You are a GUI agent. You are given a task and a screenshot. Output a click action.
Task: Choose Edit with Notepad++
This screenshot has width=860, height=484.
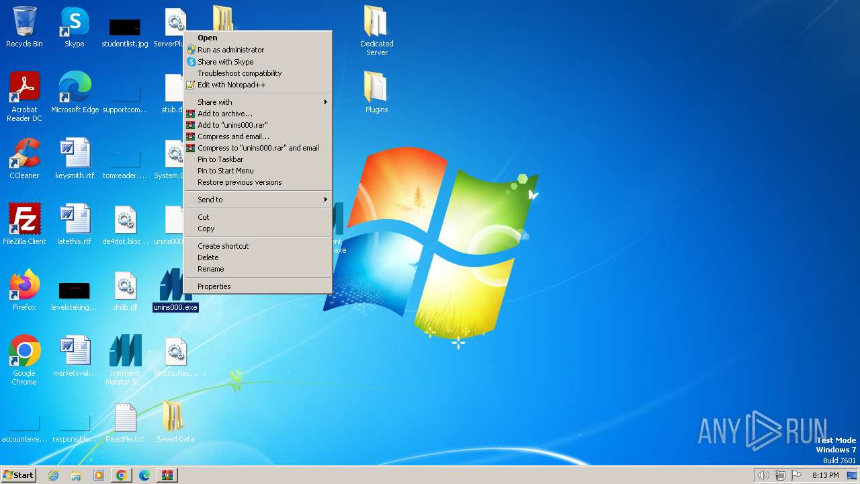click(258, 85)
